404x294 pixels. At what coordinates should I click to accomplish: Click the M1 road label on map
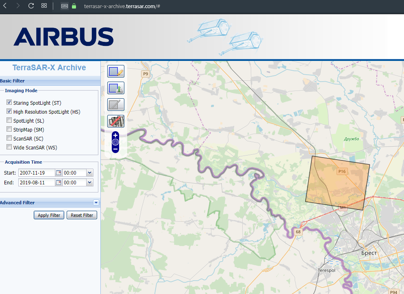(x=343, y=208)
